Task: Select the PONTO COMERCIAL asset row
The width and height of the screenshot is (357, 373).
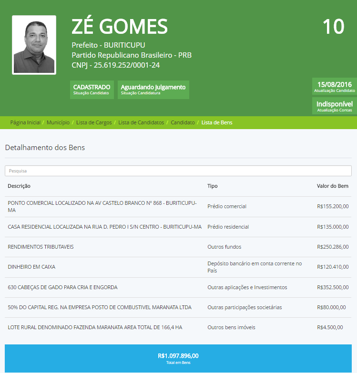Action: (102, 206)
